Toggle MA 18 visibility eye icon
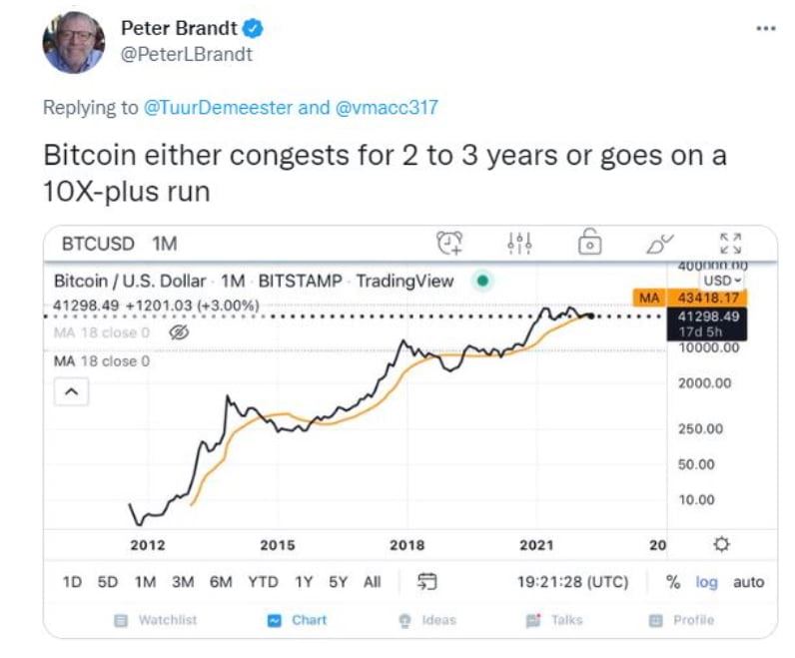 click(x=179, y=332)
